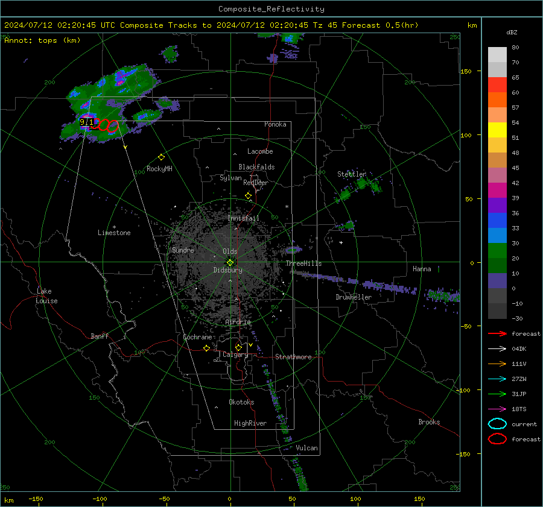Click the red swatch between 65 and 60 dBZ
Screen dimensions: 543x507
(497, 85)
